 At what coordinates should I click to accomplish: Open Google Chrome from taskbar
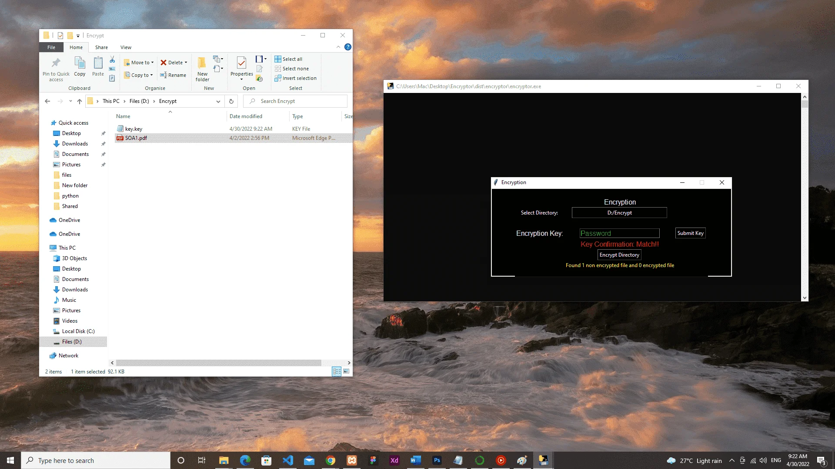[x=331, y=460]
